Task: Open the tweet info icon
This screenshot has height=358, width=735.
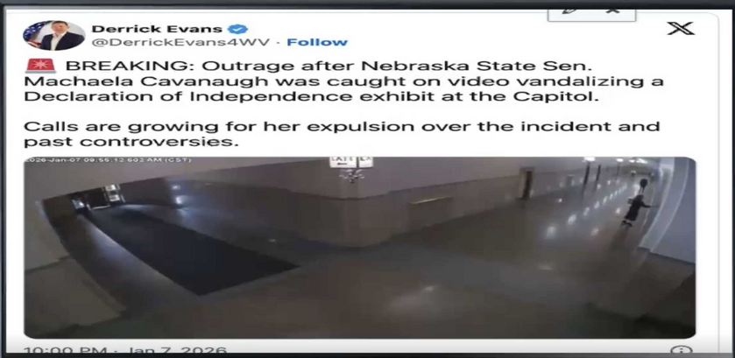Action: point(681,351)
